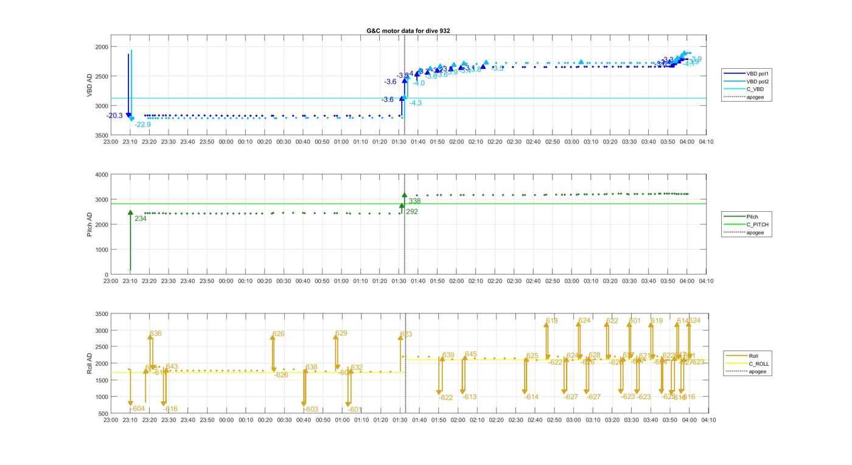Click the title 'G&C motor data for dive 932'
Image resolution: width=852 pixels, height=465 pixels.
tap(408, 30)
